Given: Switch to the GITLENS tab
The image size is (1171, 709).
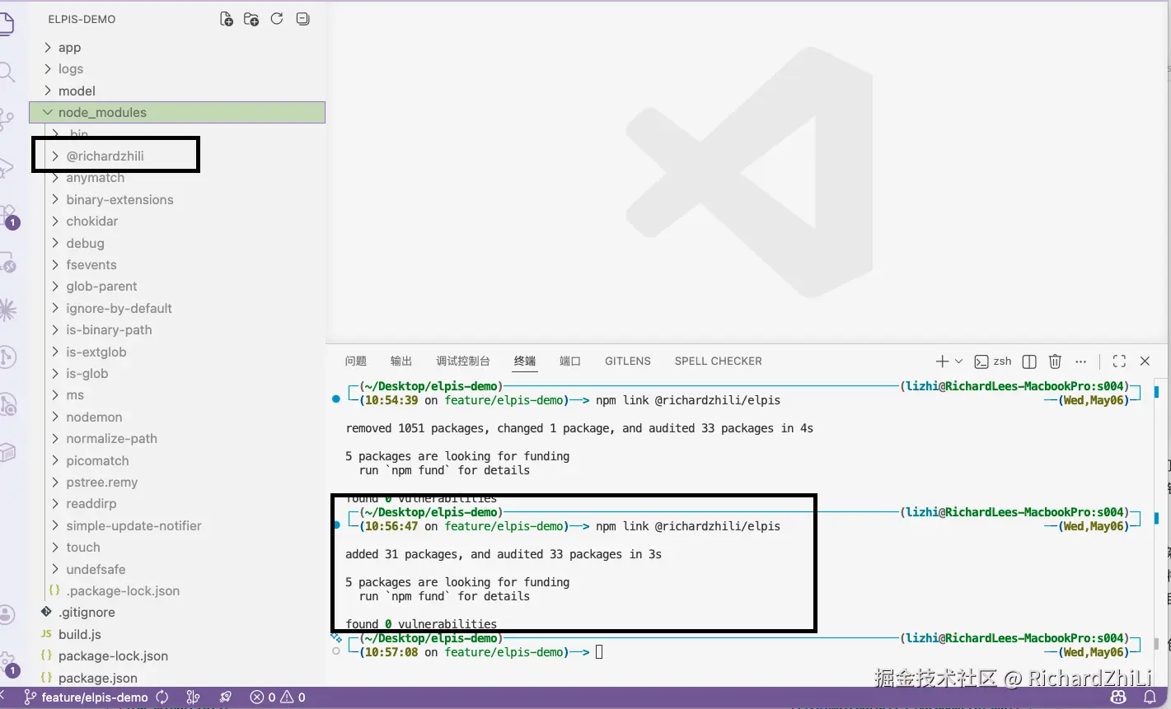Looking at the screenshot, I should [628, 361].
